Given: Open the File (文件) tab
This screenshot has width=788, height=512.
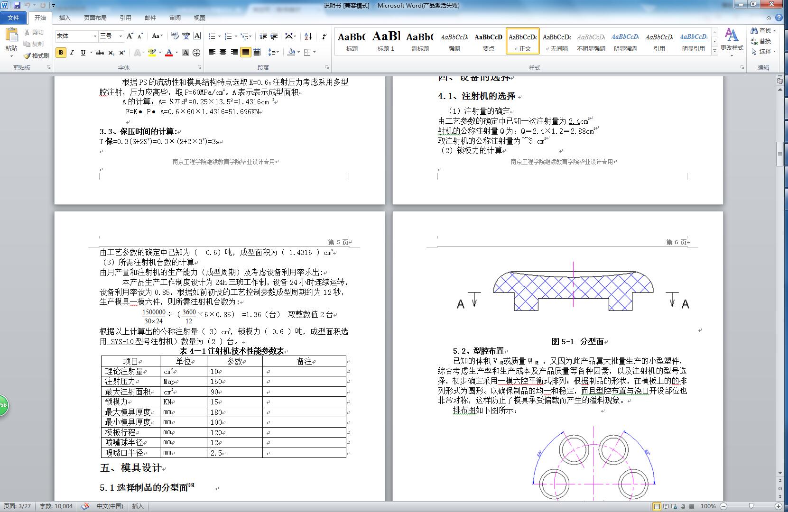Looking at the screenshot, I should click(x=13, y=18).
